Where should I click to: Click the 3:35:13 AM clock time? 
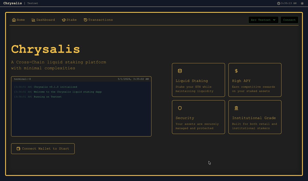[x=289, y=3]
